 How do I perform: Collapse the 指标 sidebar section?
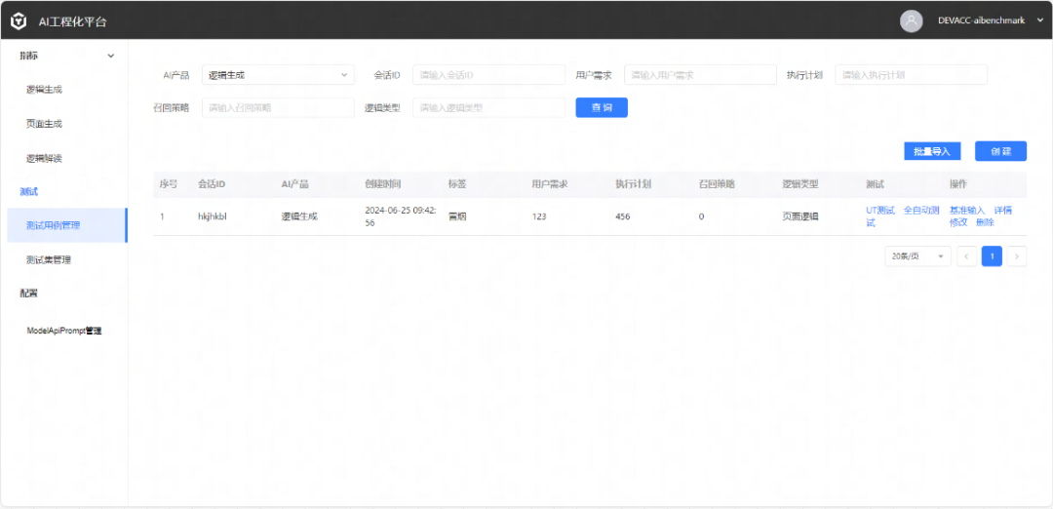pyautogui.click(x=110, y=56)
